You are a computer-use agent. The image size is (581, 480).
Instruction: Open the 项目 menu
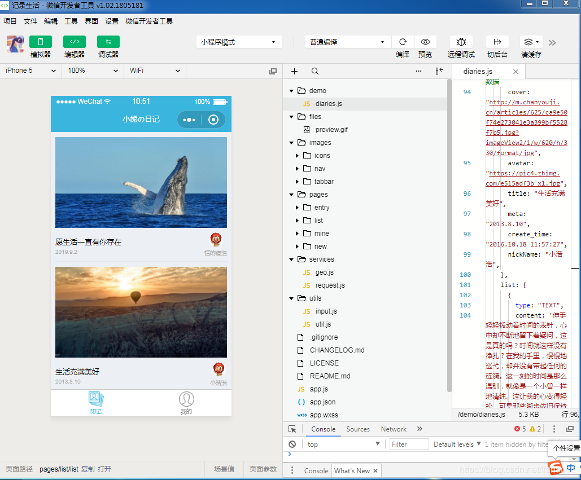(x=10, y=21)
